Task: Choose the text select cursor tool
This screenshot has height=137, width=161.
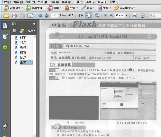Action: pos(81,16)
